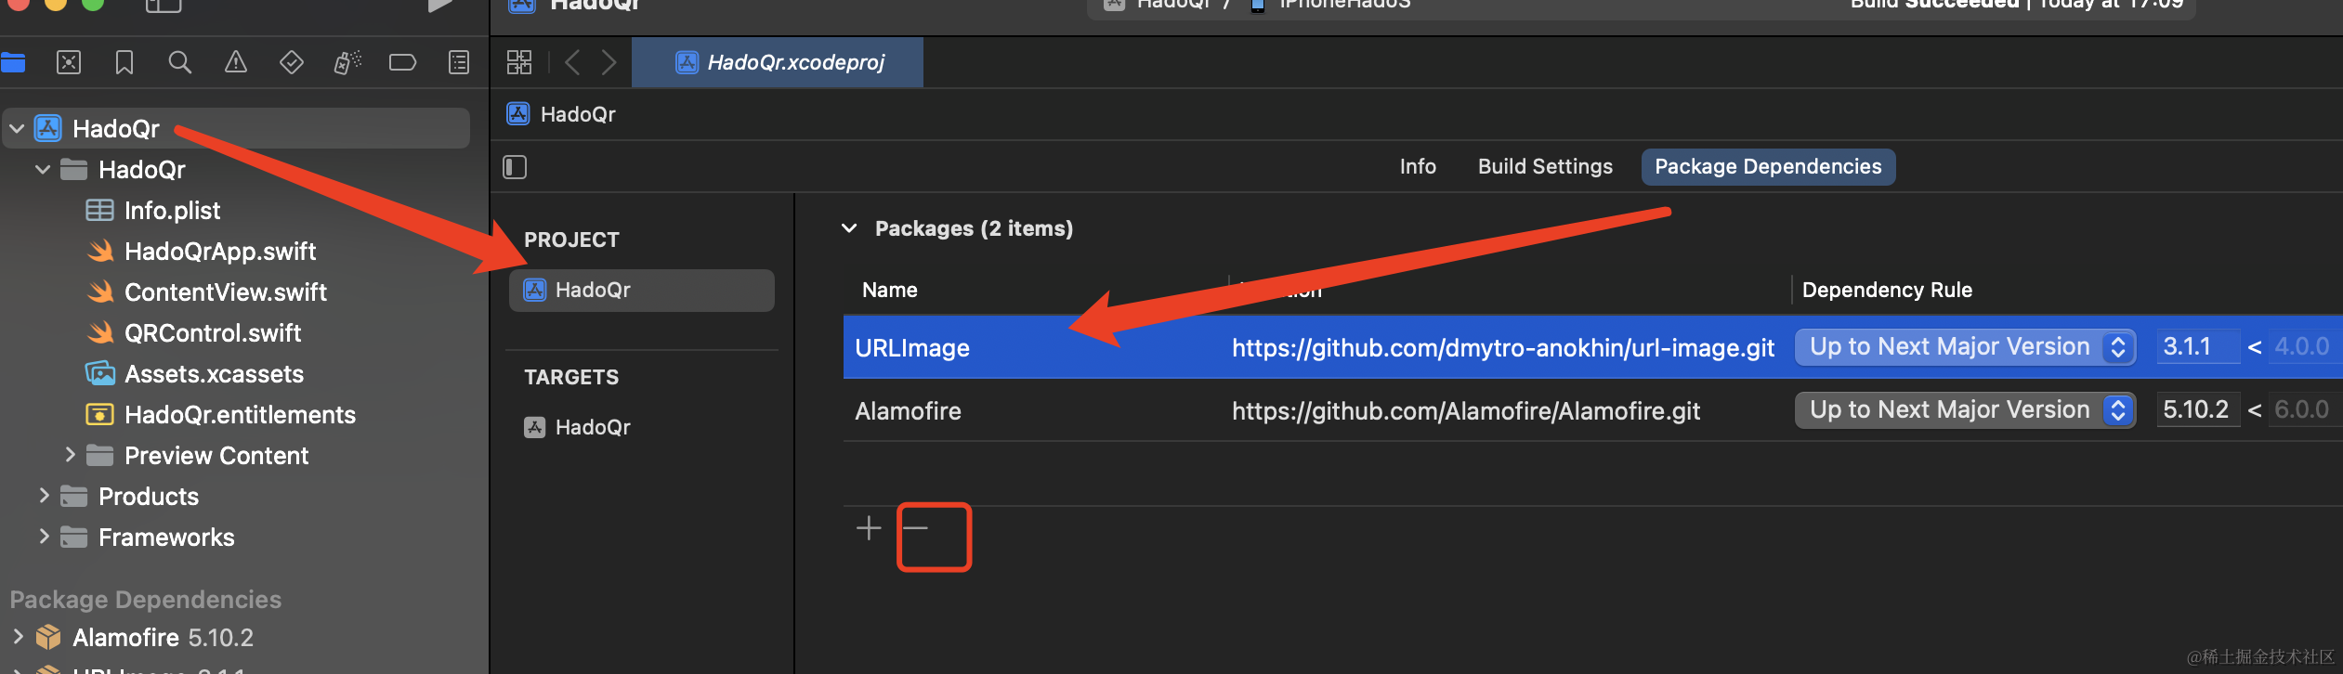2343x674 pixels.
Task: Remove selected package with minus button
Action: (916, 528)
